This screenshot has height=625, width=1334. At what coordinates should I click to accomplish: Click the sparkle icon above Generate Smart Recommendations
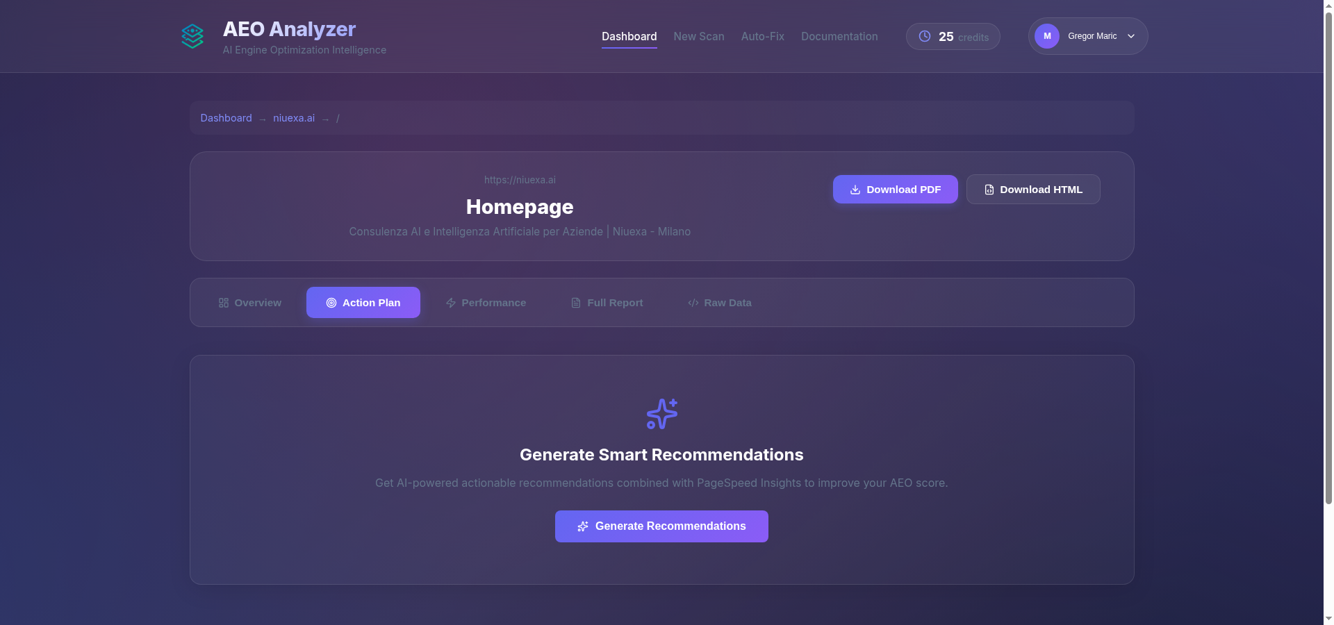[x=661, y=414]
